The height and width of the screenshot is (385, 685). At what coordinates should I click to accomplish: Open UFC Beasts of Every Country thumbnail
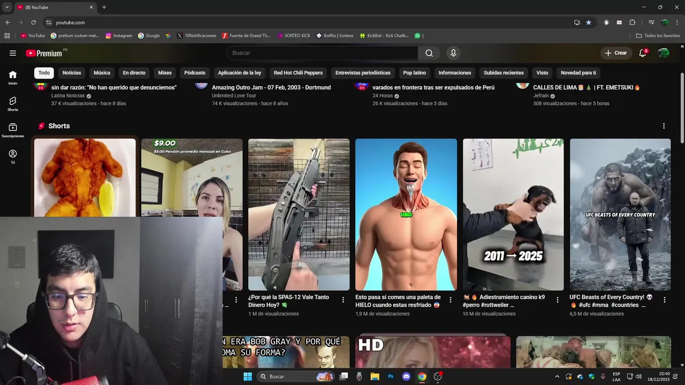pyautogui.click(x=620, y=214)
